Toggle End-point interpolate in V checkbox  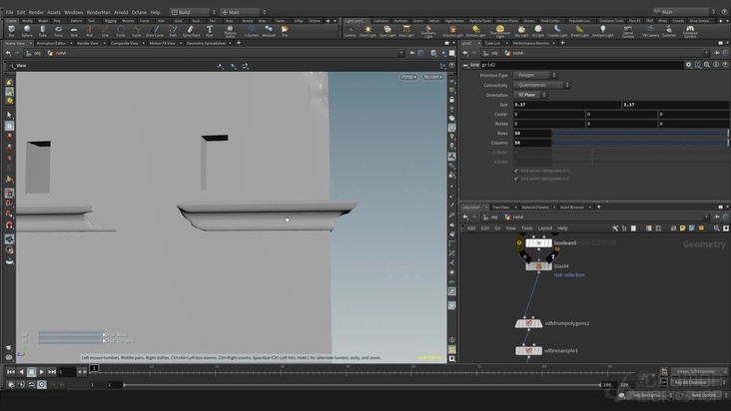(516, 179)
